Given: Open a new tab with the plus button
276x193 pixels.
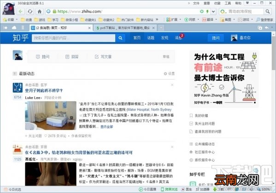Looking at the screenshot, I should [x=161, y=28].
